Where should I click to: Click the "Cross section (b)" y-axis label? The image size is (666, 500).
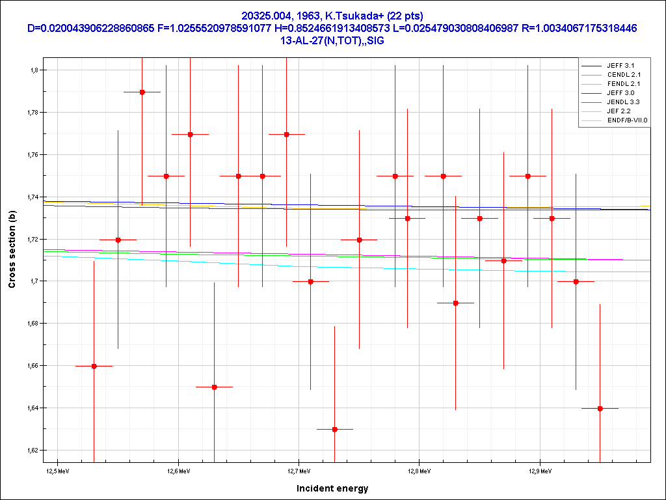click(x=12, y=250)
